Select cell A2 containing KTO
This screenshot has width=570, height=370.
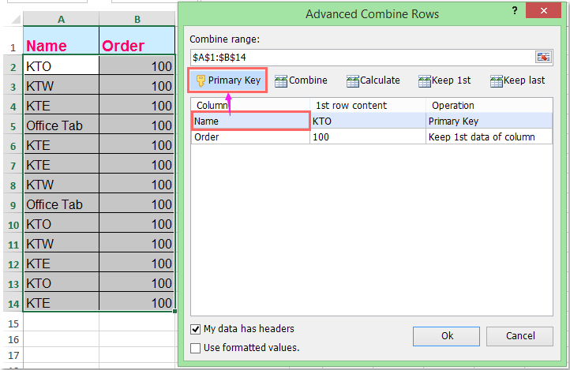(x=61, y=66)
